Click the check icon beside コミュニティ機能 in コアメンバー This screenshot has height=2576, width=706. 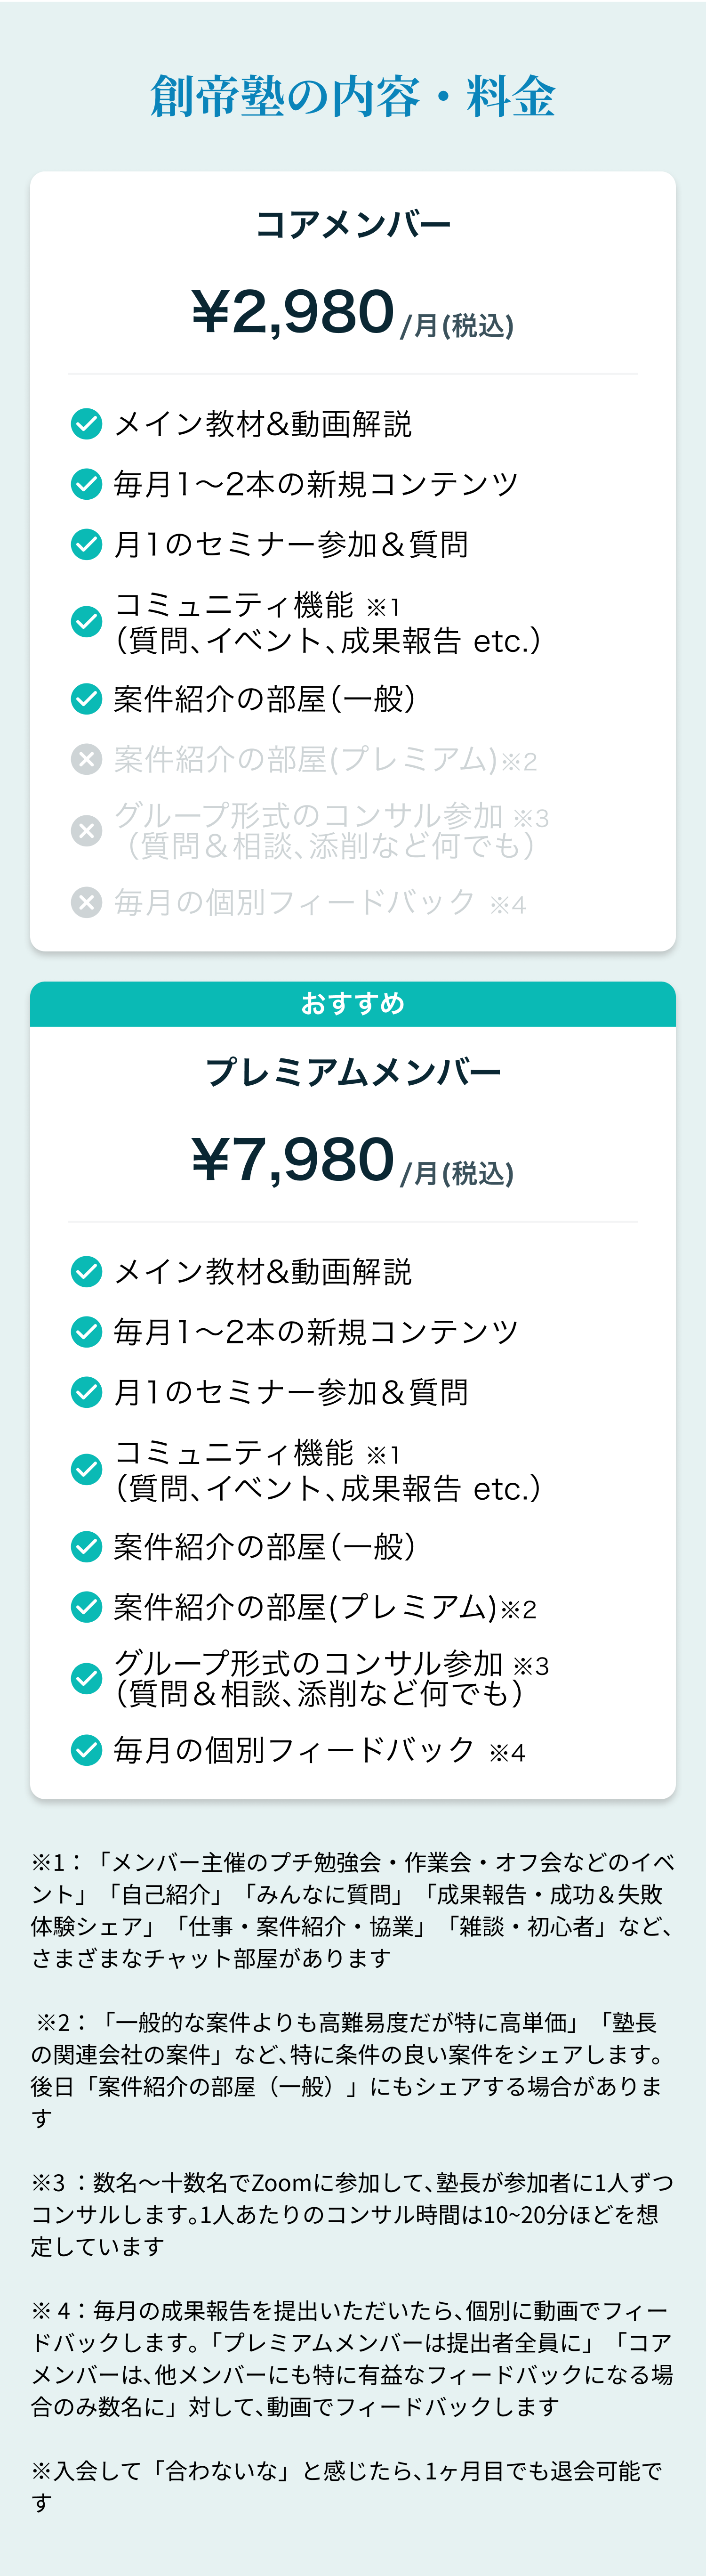87,622
